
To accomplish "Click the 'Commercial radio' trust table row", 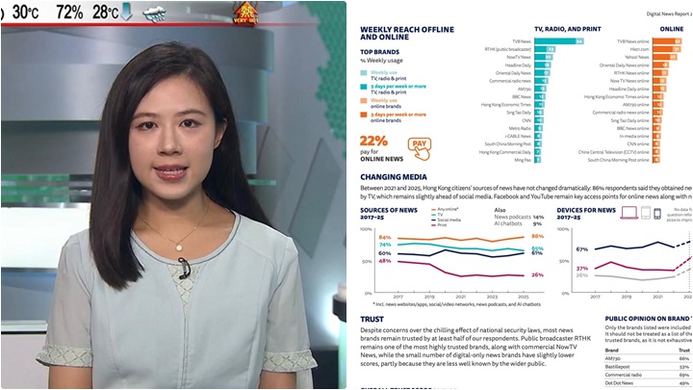I will coord(648,375).
